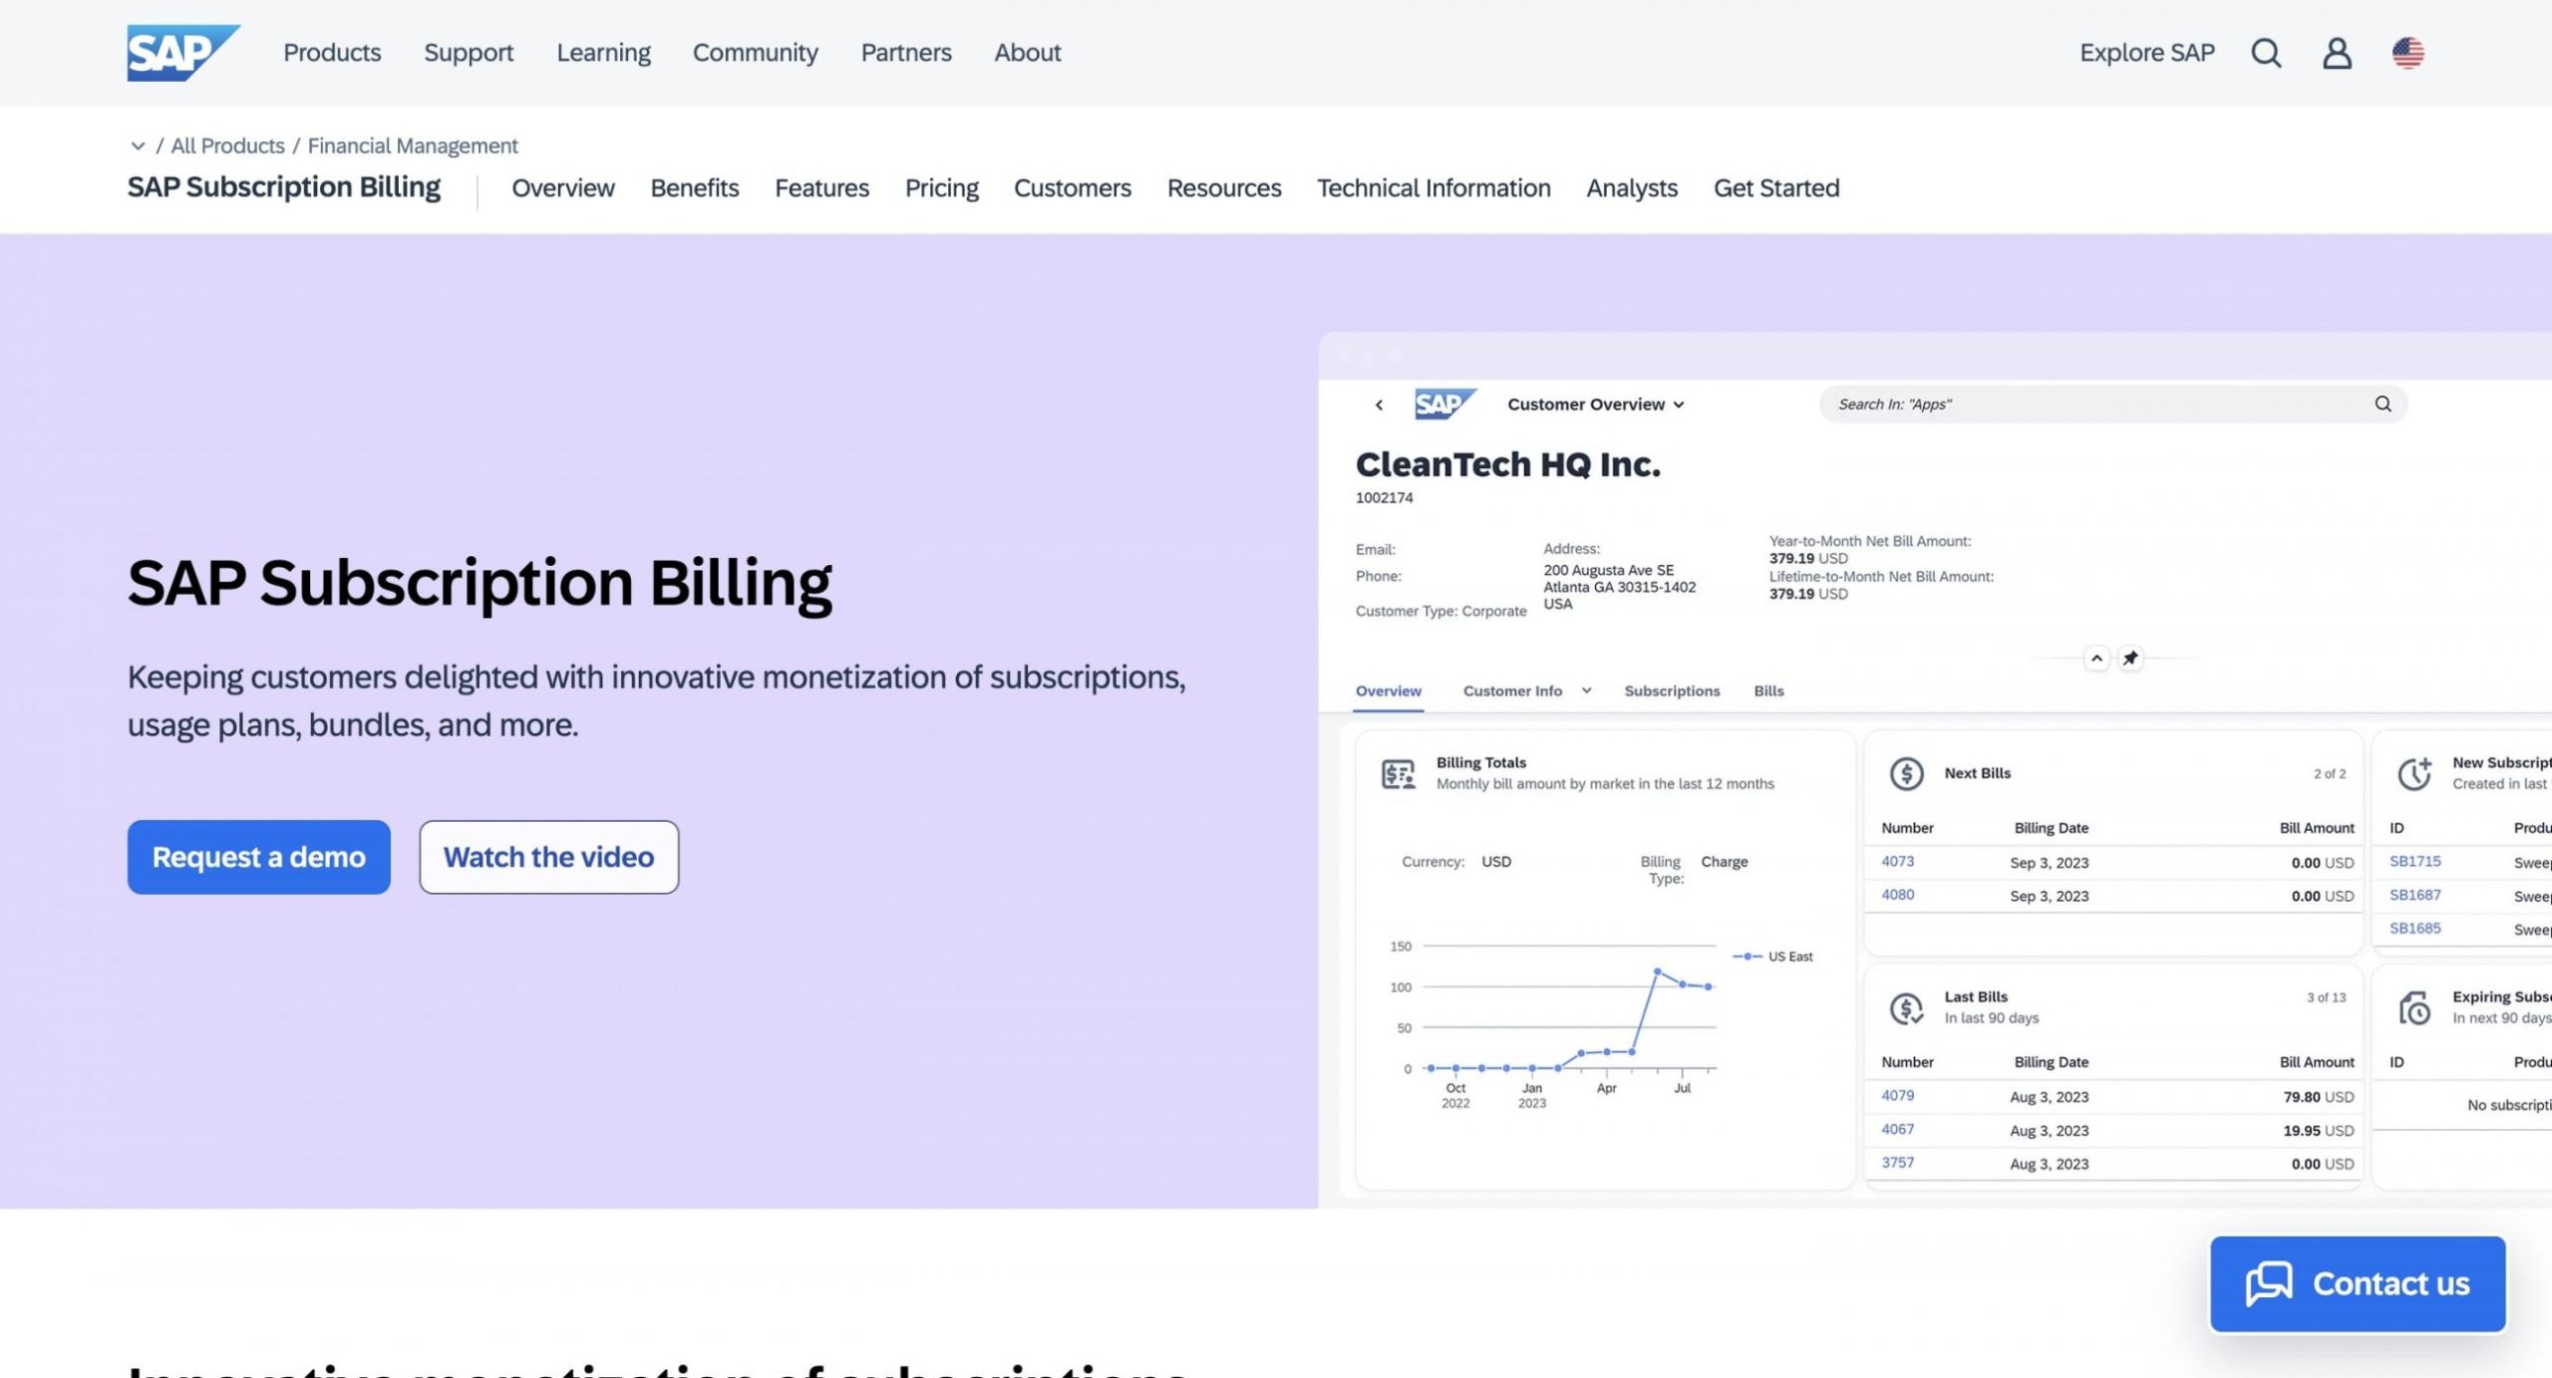The height and width of the screenshot is (1378, 2552).
Task: Expand the Customer Info tab chevron
Action: pyautogui.click(x=1586, y=690)
